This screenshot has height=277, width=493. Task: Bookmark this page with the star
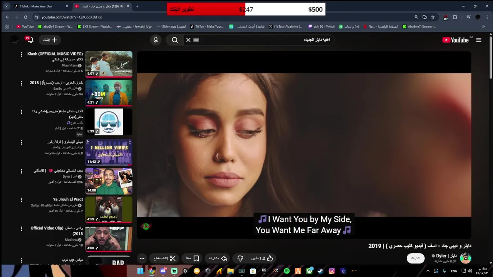(x=433, y=17)
